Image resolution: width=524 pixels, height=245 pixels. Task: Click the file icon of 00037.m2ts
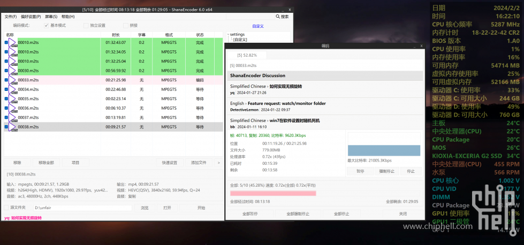point(13,118)
